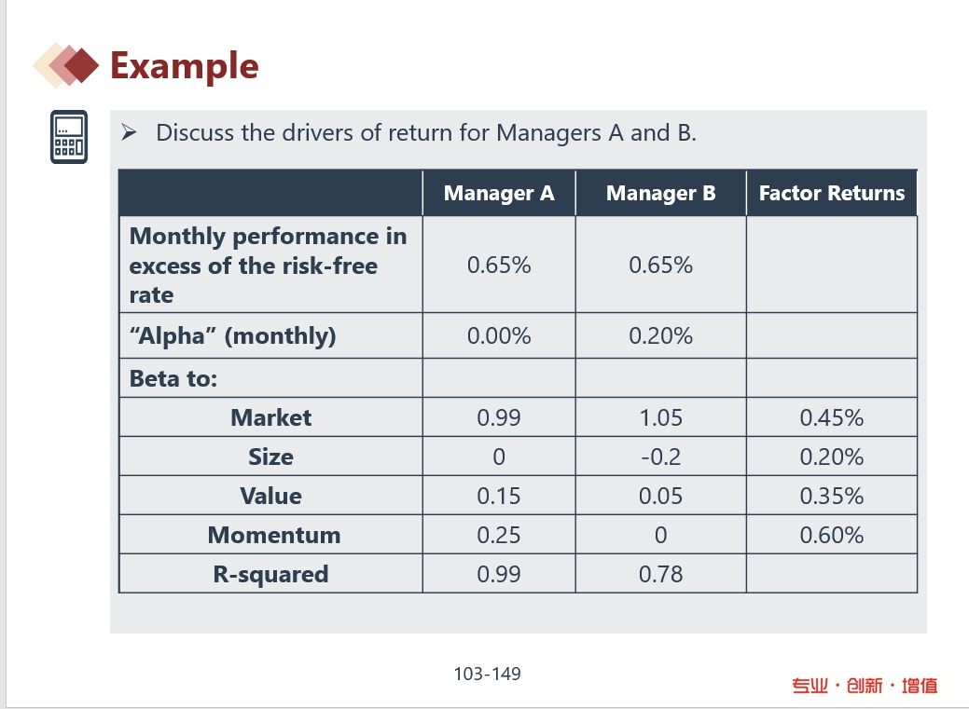Click the 'Market' row label

tap(271, 417)
